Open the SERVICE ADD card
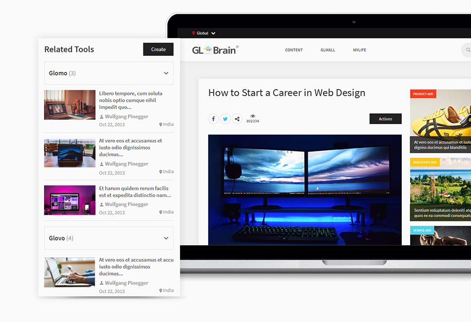 [x=440, y=235]
